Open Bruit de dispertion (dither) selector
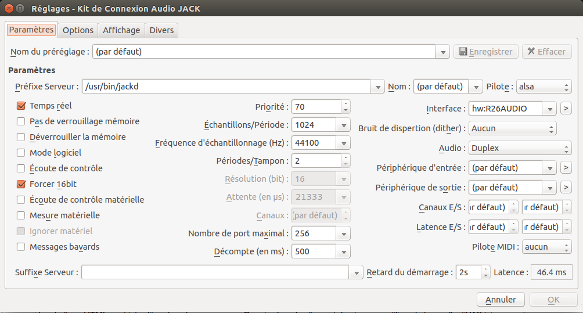Screen dimensions: 583x313 click(x=512, y=128)
